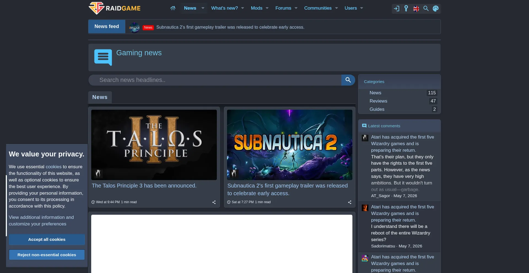
Task: Open AT_Sagor username in comments
Action: pyautogui.click(x=380, y=196)
